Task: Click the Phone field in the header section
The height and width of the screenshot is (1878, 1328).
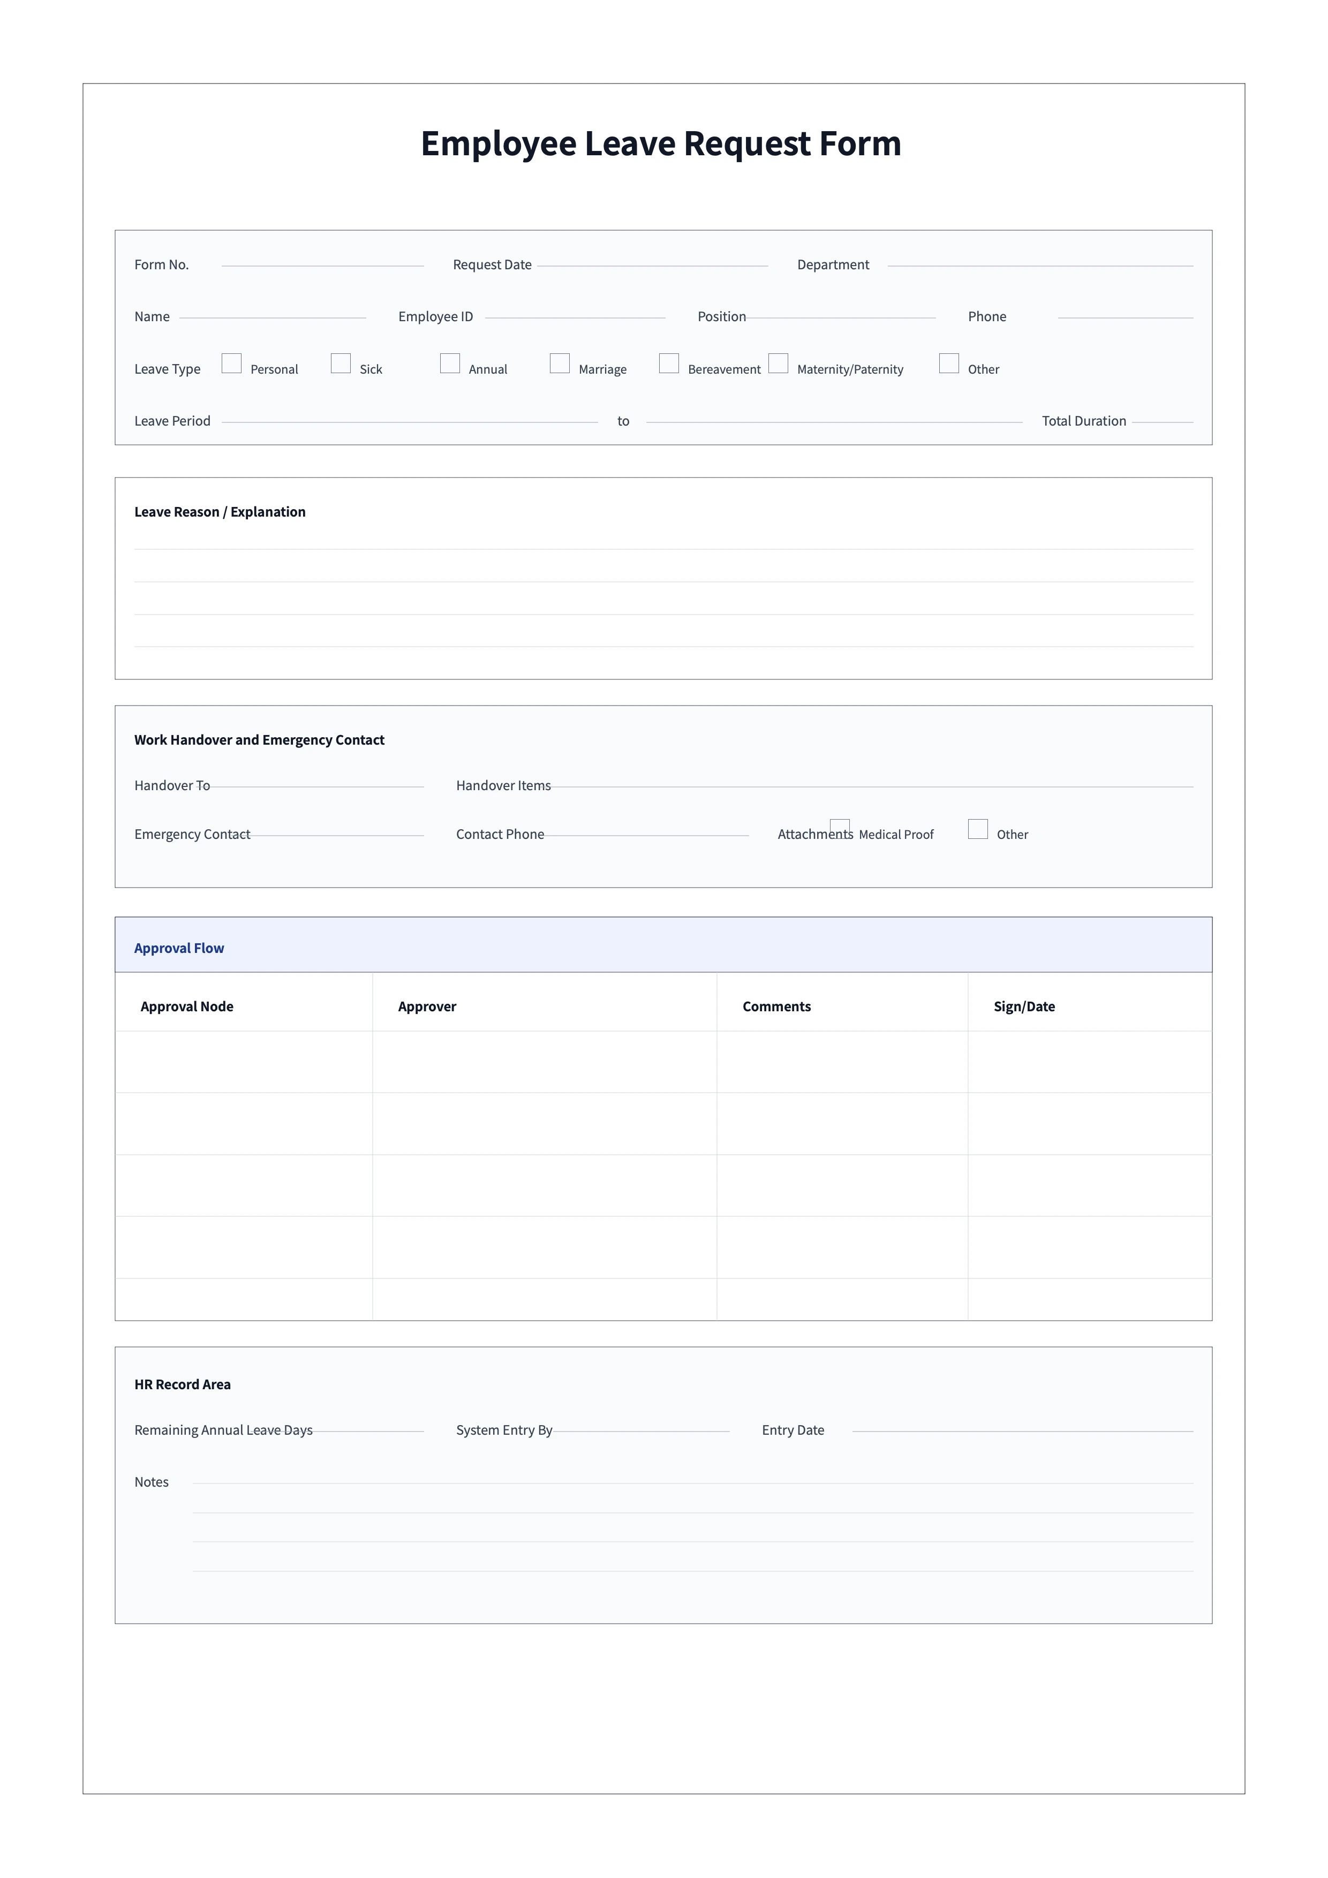Action: [x=1125, y=316]
